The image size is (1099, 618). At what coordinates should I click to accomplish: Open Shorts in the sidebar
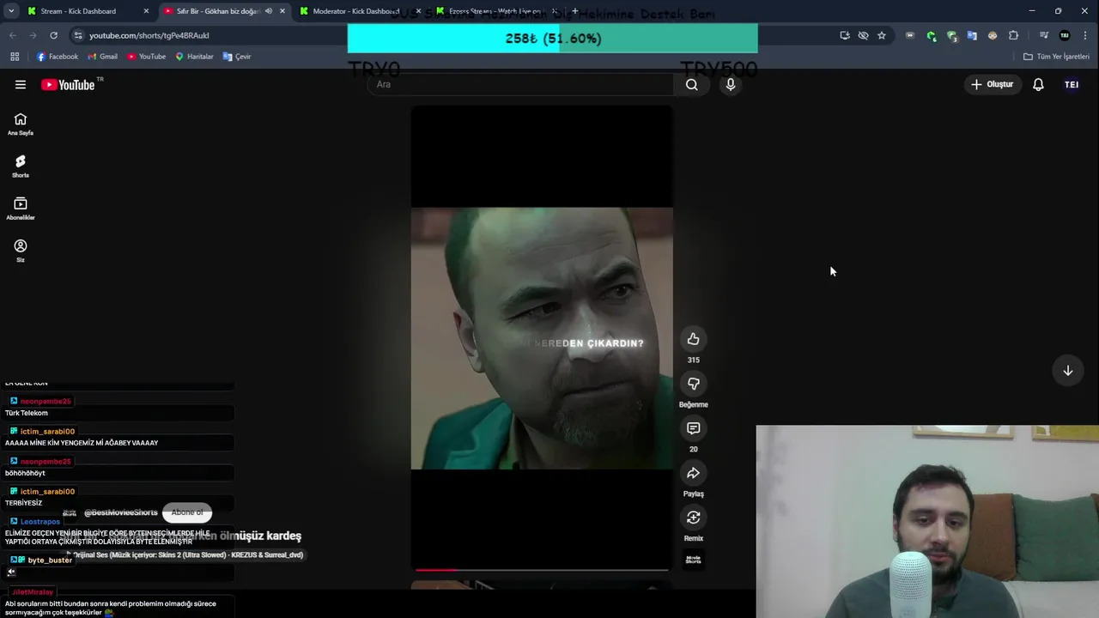point(21,167)
